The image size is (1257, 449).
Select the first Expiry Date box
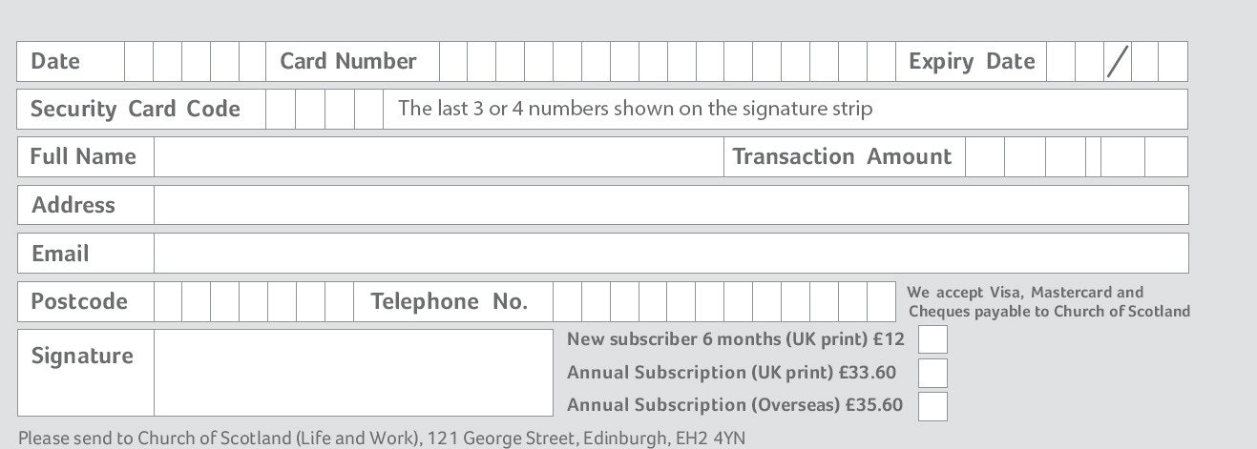(x=1060, y=61)
